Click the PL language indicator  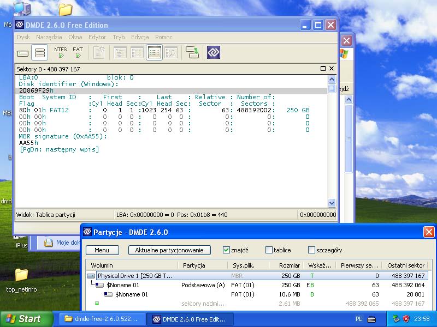359,319
